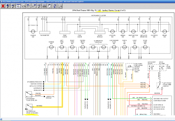This screenshot has width=175, height=121.
Task: Click the KEY IN IGN SW IN label
Action: pyautogui.click(x=159, y=109)
